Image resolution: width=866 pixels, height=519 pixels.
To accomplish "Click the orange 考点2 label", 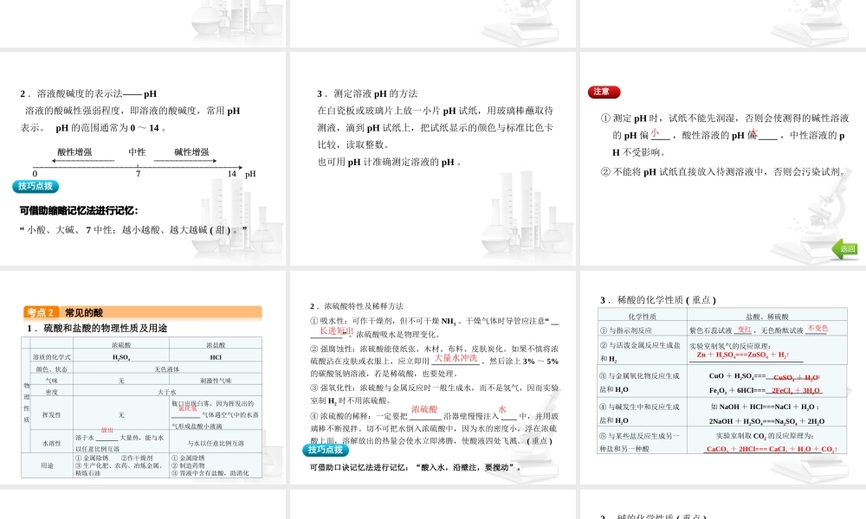I will [x=39, y=313].
